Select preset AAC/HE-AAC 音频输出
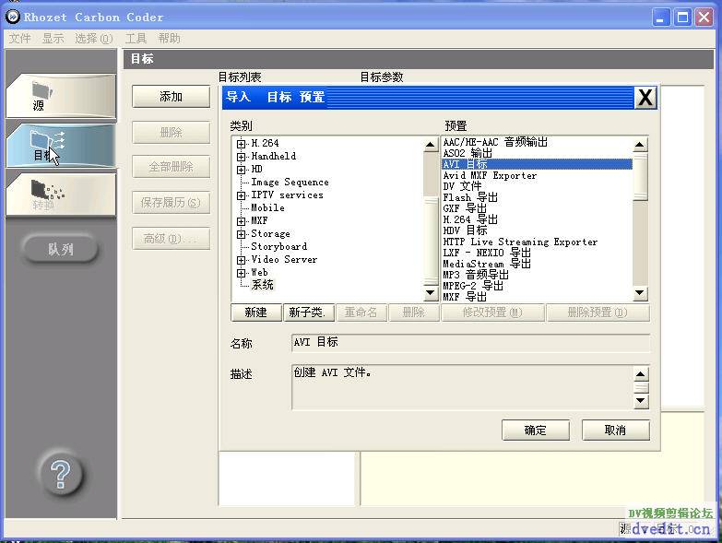Image resolution: width=722 pixels, height=543 pixels. coord(495,142)
